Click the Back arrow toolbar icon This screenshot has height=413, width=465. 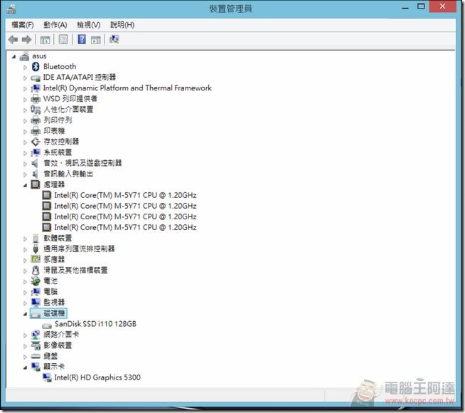[x=13, y=39]
